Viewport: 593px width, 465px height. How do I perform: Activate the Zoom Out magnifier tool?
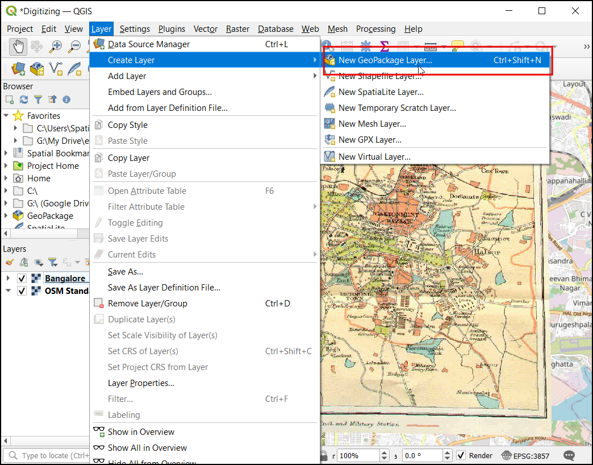[74, 47]
